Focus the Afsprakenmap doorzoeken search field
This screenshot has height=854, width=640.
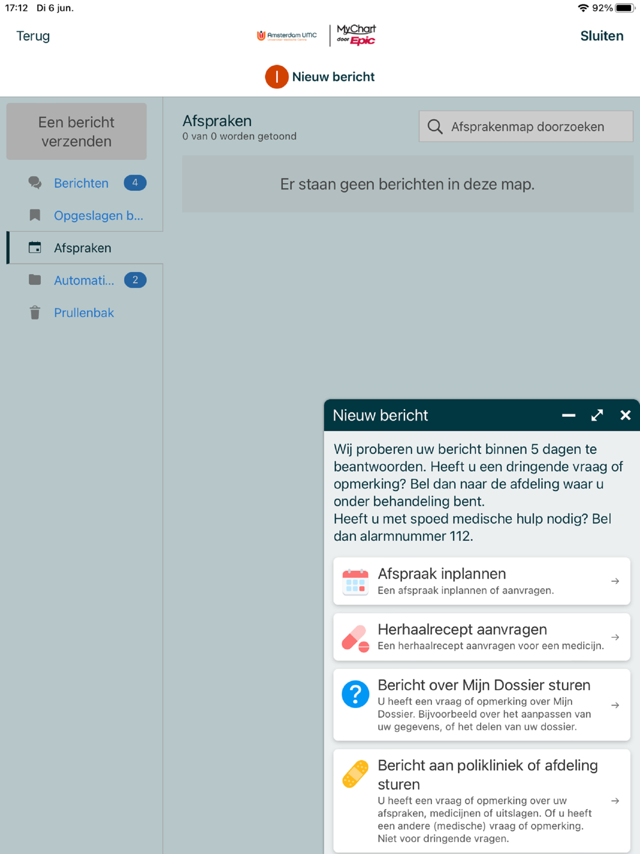[526, 127]
